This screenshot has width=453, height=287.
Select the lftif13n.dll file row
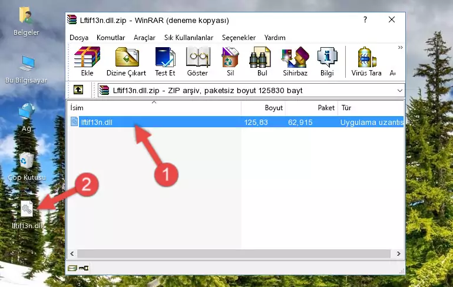pos(236,122)
